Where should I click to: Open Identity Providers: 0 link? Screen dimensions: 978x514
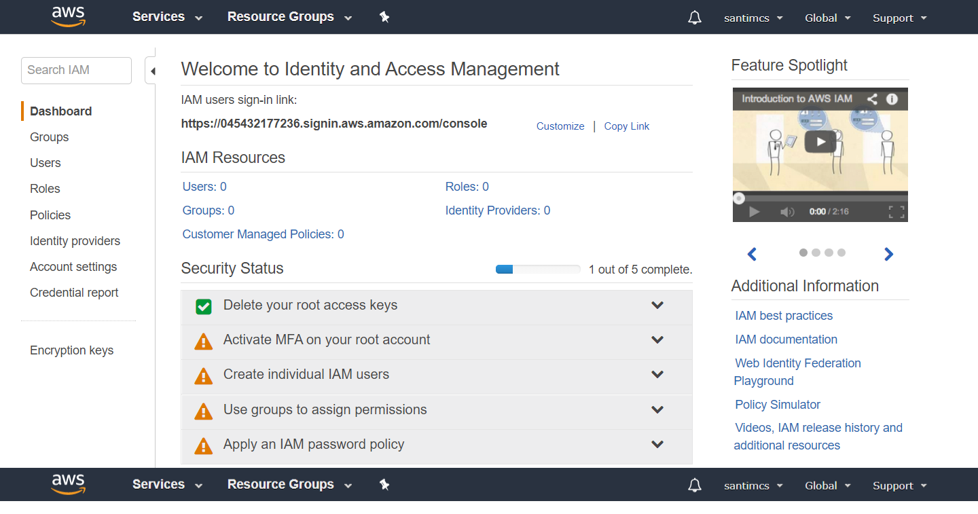pos(498,210)
